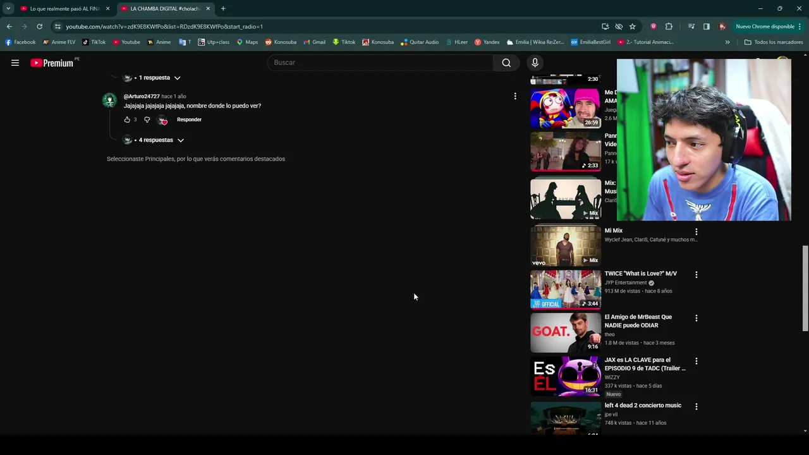
Task: Show more bookmarks with the chevron
Action: click(x=727, y=42)
